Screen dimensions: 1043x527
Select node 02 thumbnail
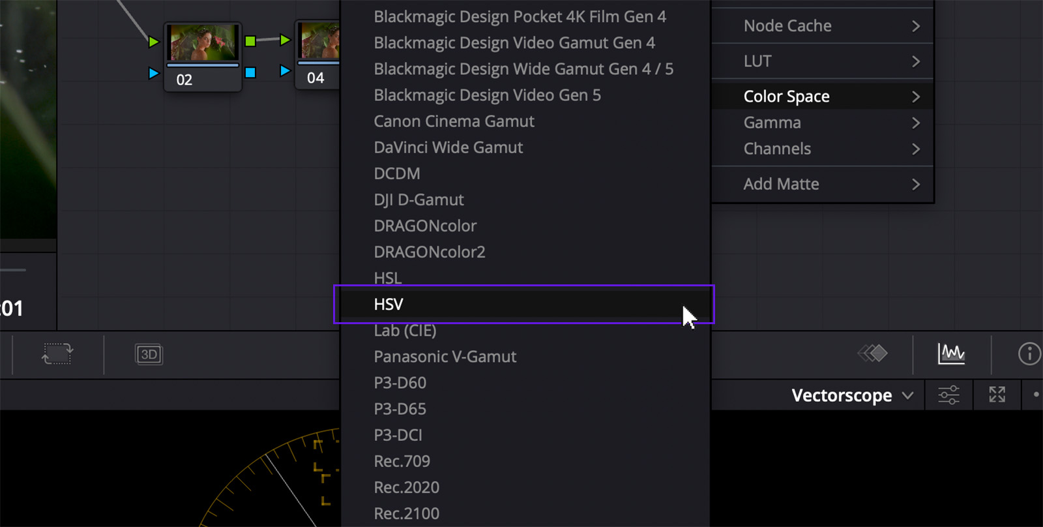tap(203, 42)
